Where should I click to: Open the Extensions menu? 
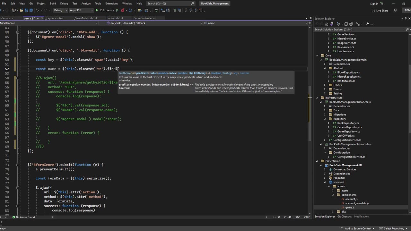pos(112,4)
